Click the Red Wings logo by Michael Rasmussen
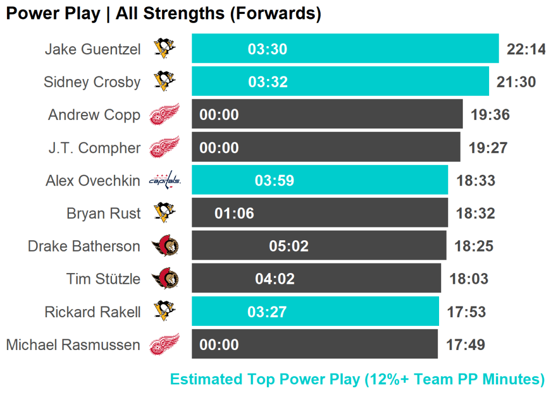 click(164, 344)
